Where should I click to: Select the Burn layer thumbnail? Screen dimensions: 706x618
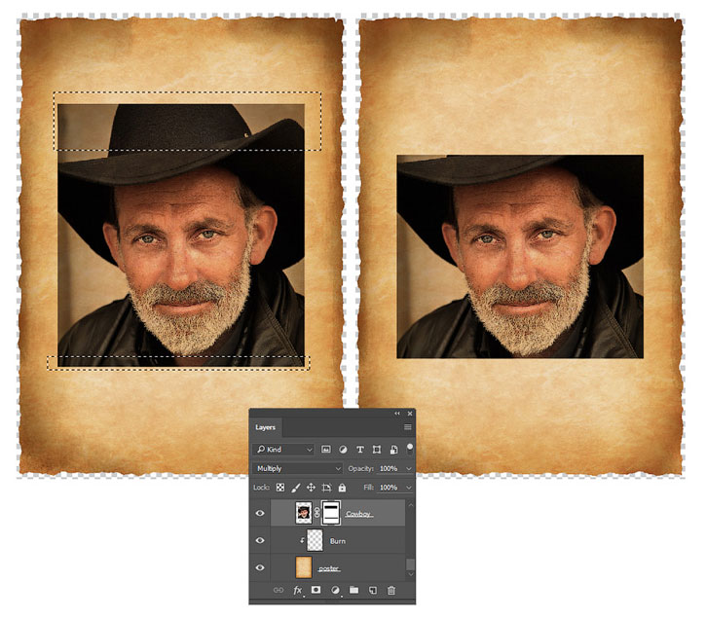pos(315,540)
